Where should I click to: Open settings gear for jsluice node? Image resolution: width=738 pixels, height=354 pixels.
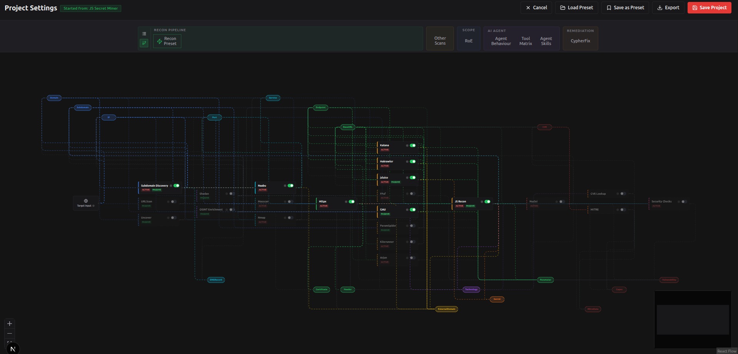(x=407, y=178)
